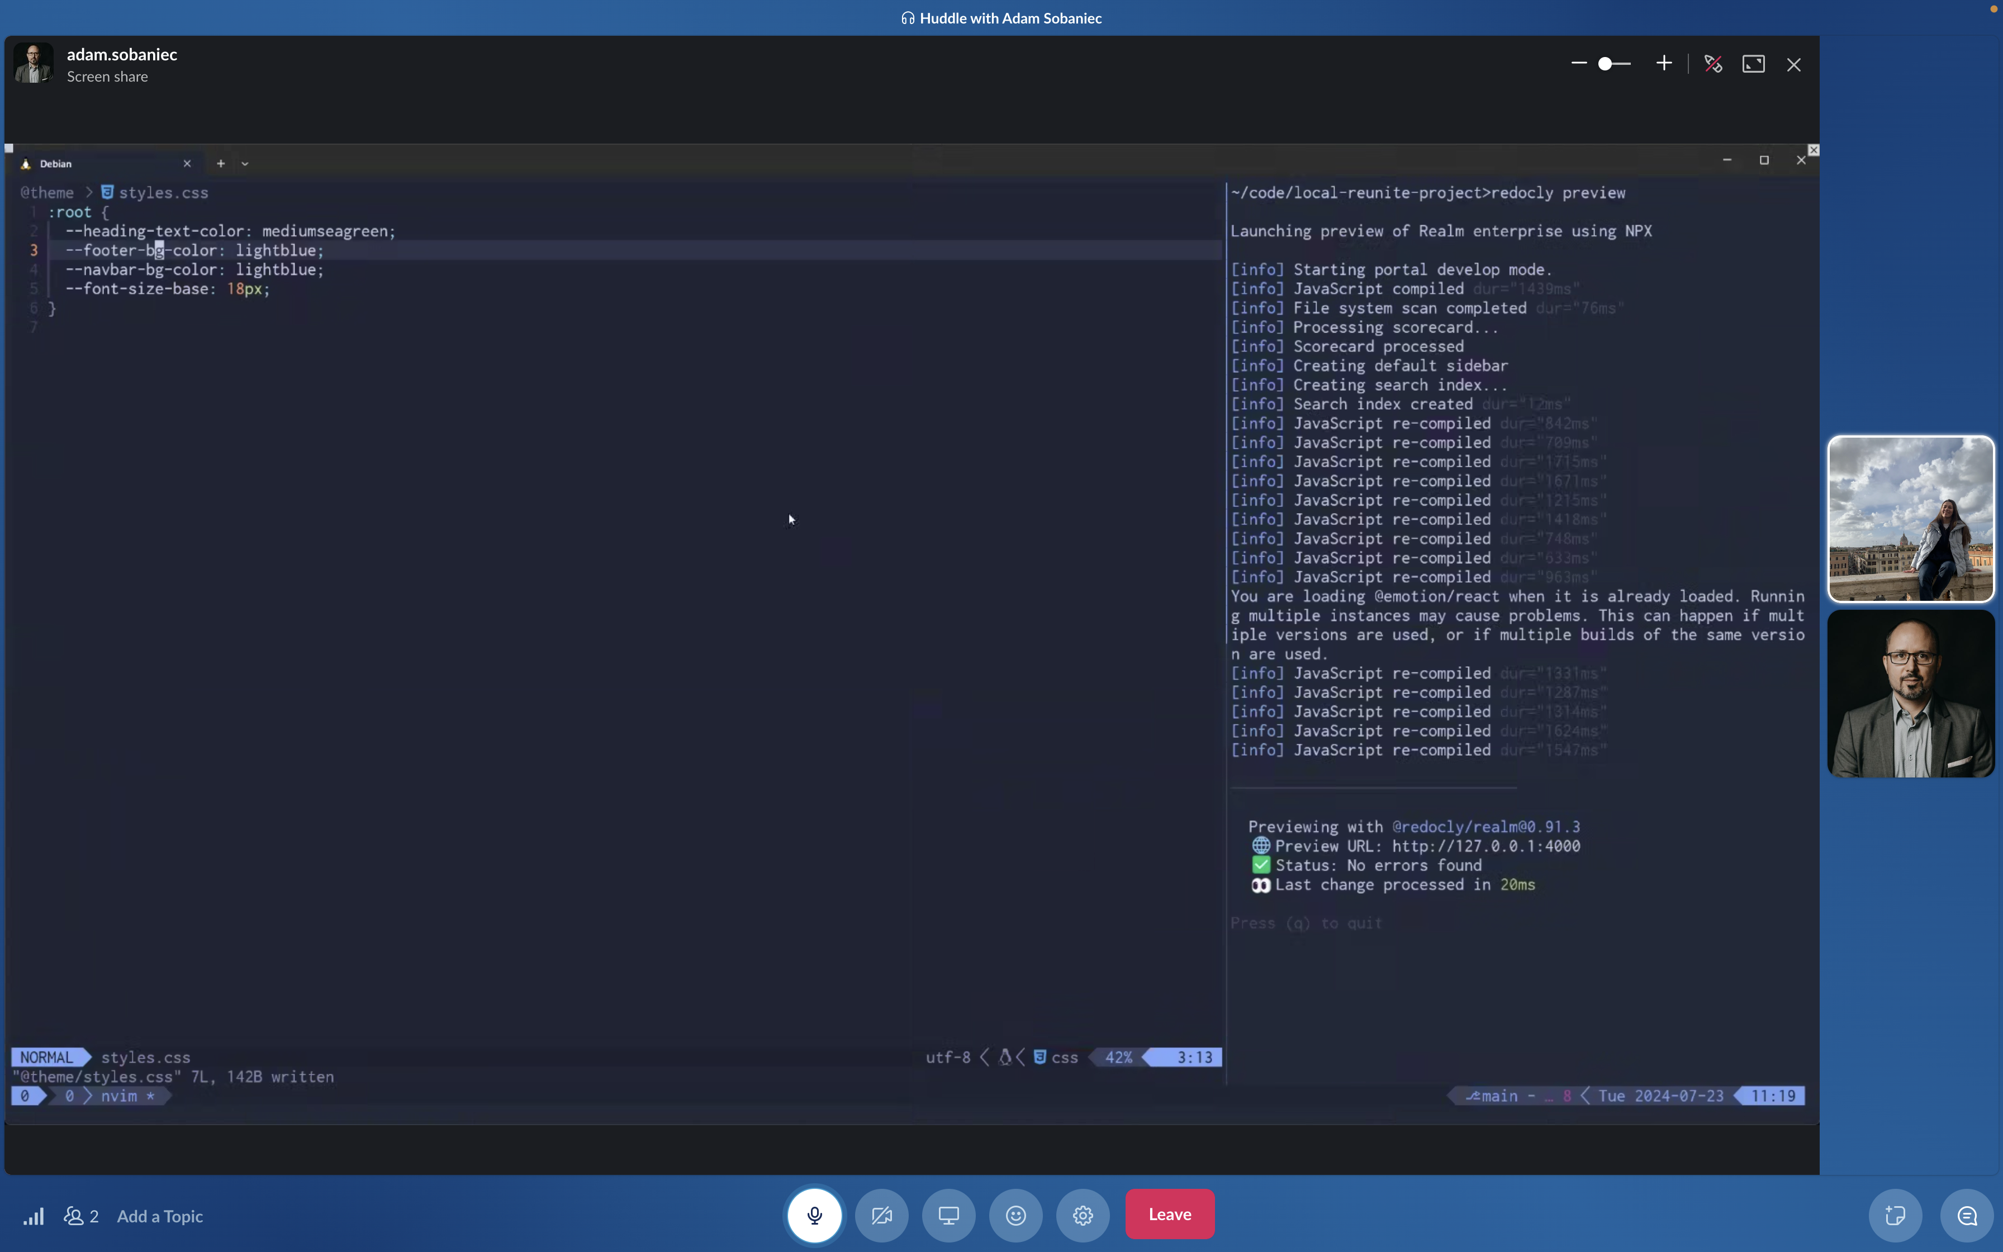Select the woman's photo thumbnail
Image resolution: width=2003 pixels, height=1252 pixels.
pos(1910,518)
